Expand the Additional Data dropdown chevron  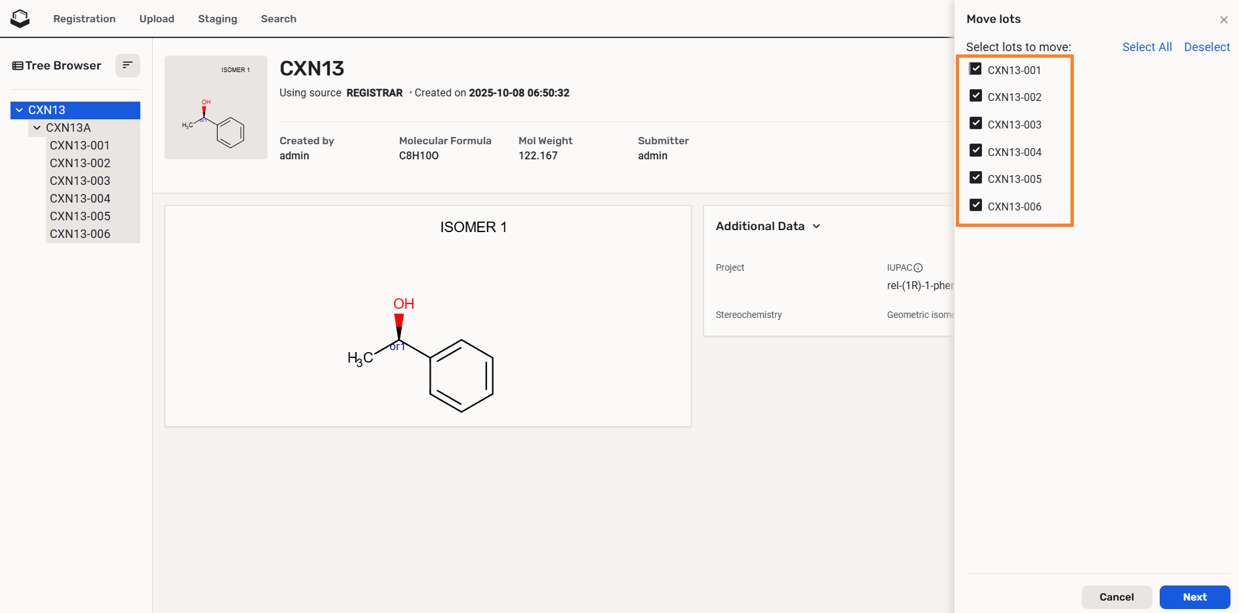816,226
